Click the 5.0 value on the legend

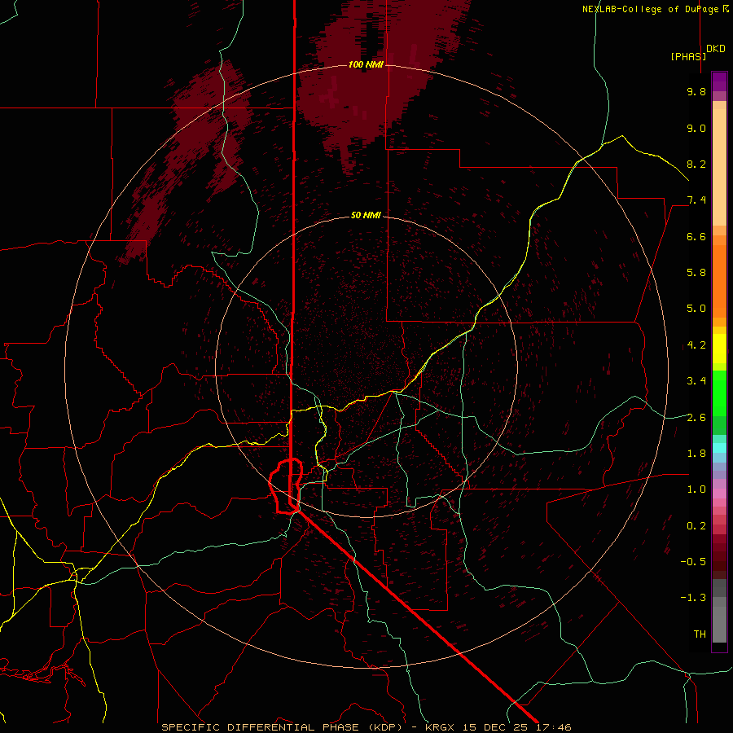click(x=696, y=309)
